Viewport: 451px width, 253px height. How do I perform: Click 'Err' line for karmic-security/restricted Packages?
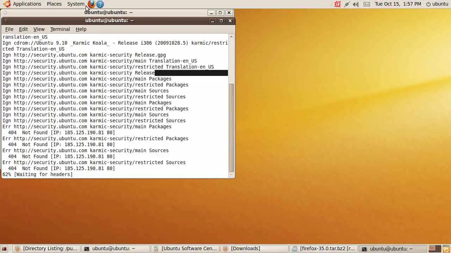pos(95,138)
